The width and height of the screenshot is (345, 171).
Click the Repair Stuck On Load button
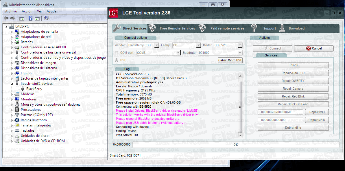(293, 104)
